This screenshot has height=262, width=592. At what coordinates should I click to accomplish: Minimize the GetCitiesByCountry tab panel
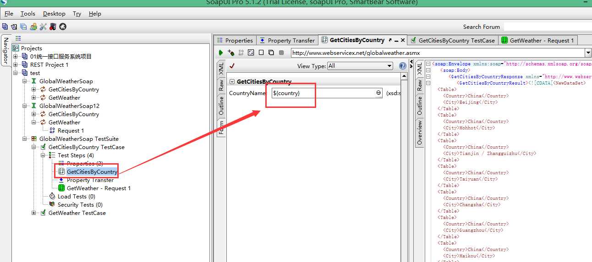pos(396,40)
